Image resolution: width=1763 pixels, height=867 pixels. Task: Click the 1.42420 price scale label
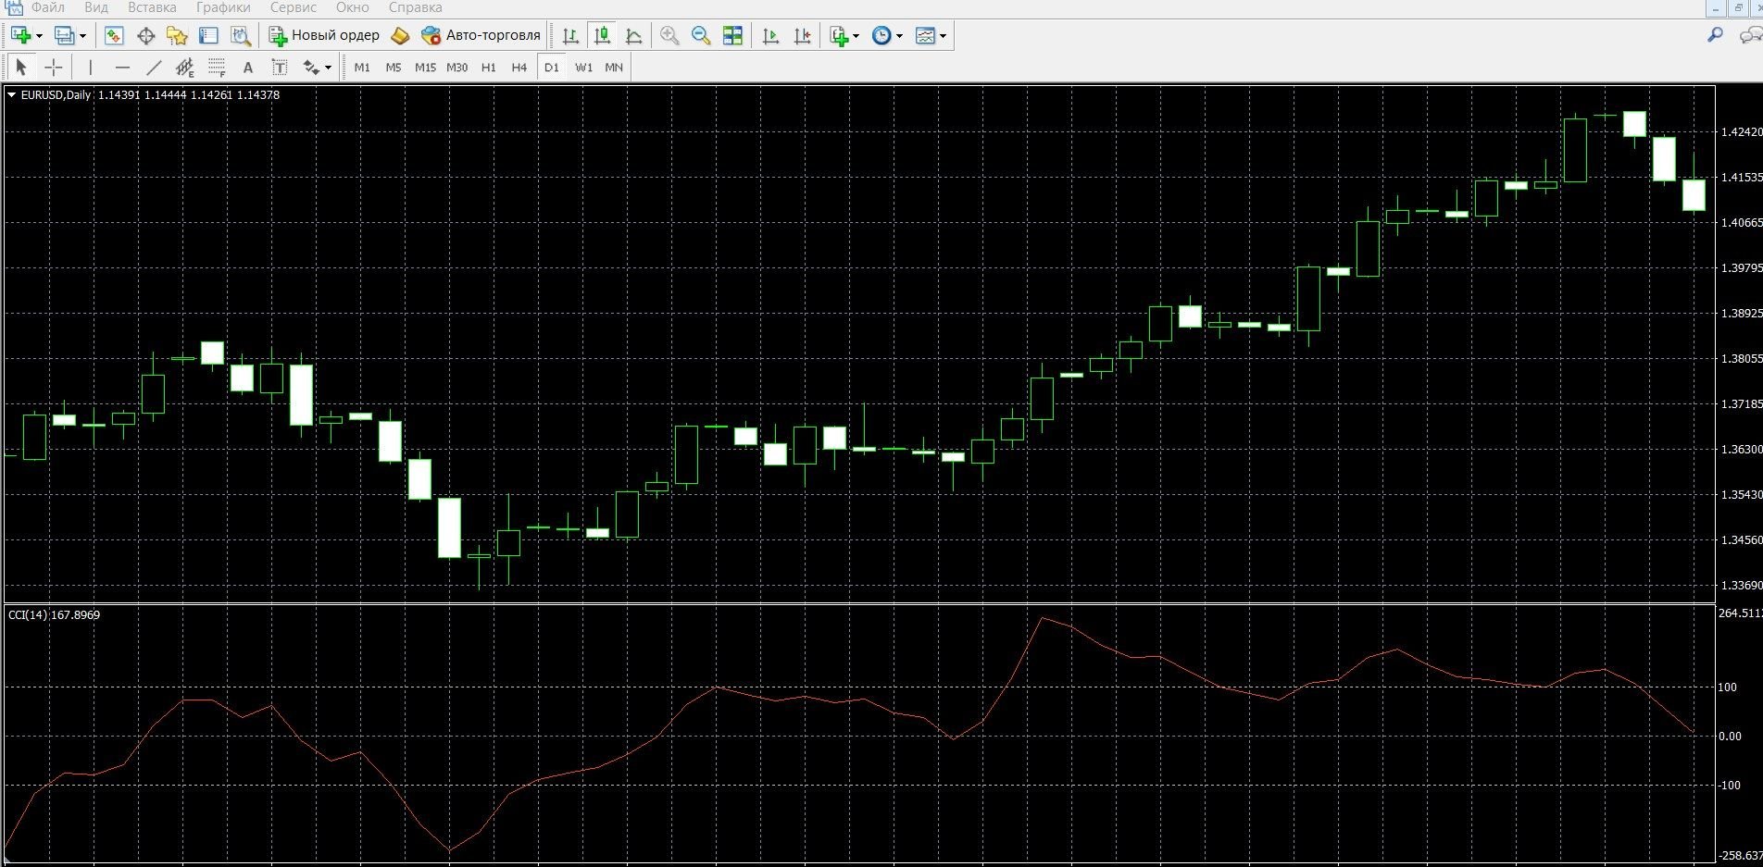coord(1741,132)
